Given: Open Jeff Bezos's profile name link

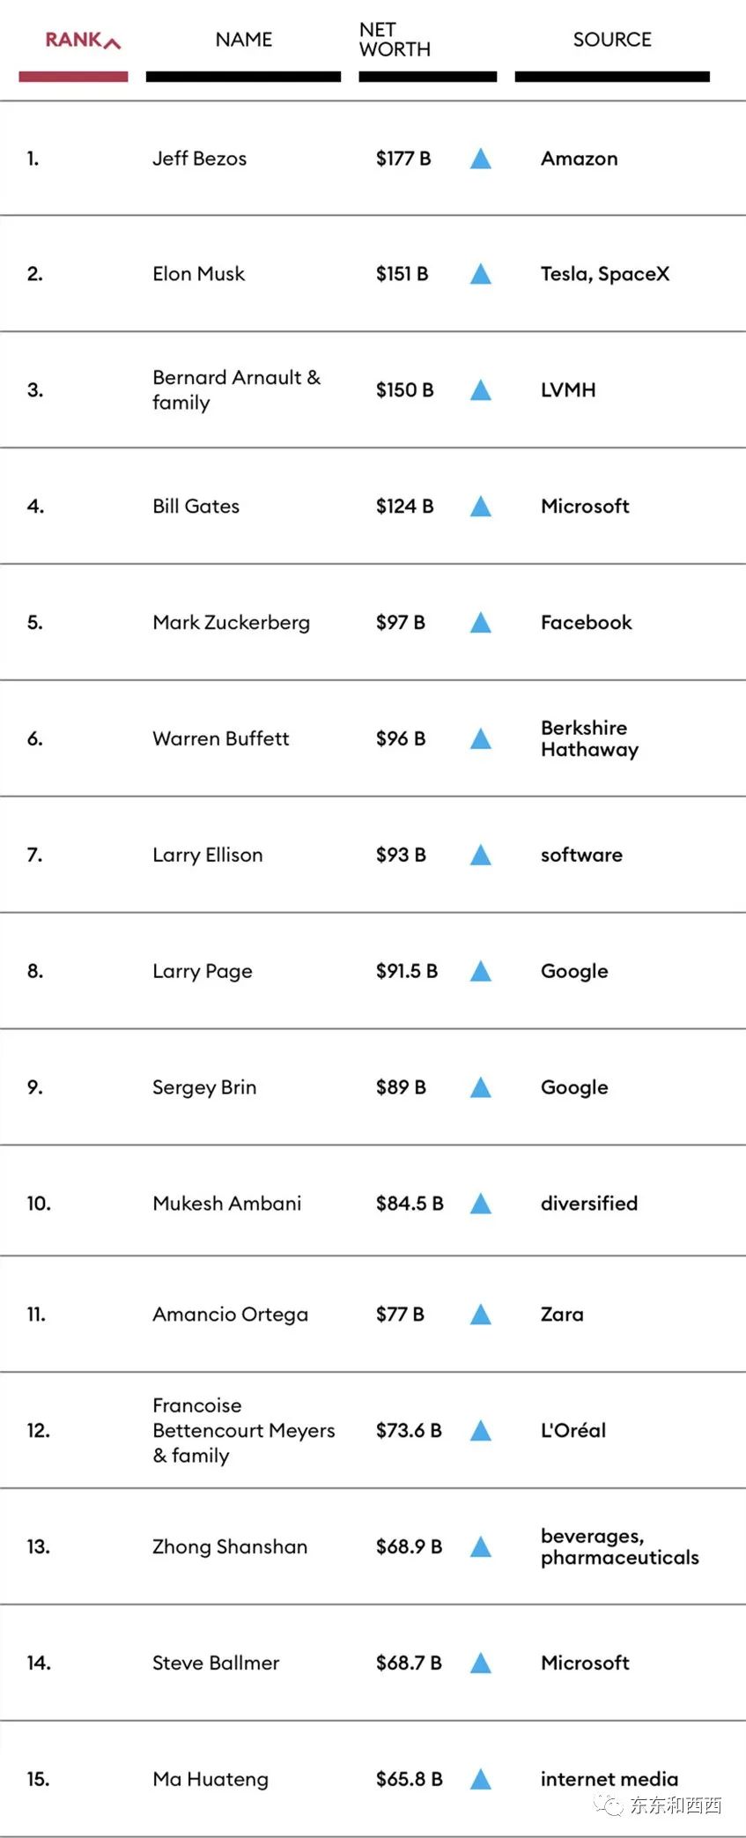Looking at the screenshot, I should [x=199, y=159].
